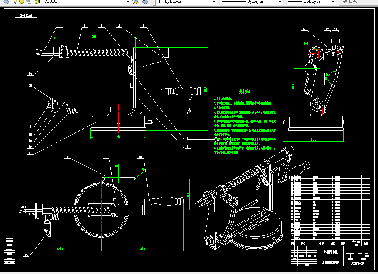Image resolution: width=378 pixels, height=274 pixels.
Task: Toggle the ACAD0 layer lock icon
Action: pos(36,2)
